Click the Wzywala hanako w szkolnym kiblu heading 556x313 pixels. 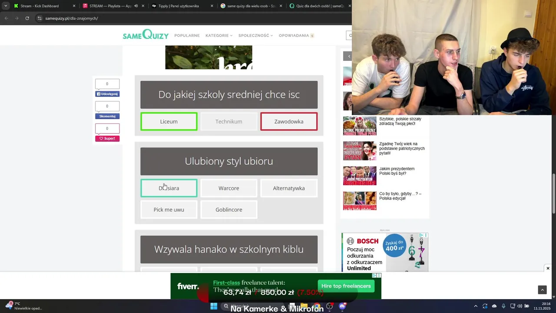click(x=229, y=249)
